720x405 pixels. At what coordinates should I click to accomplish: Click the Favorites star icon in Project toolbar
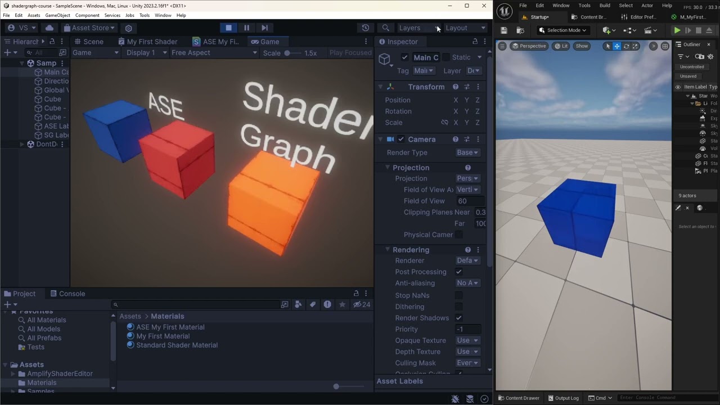[x=342, y=304]
